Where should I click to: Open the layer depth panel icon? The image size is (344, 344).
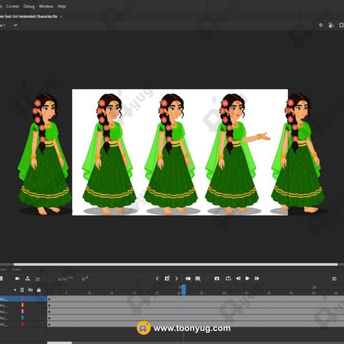click(38, 279)
